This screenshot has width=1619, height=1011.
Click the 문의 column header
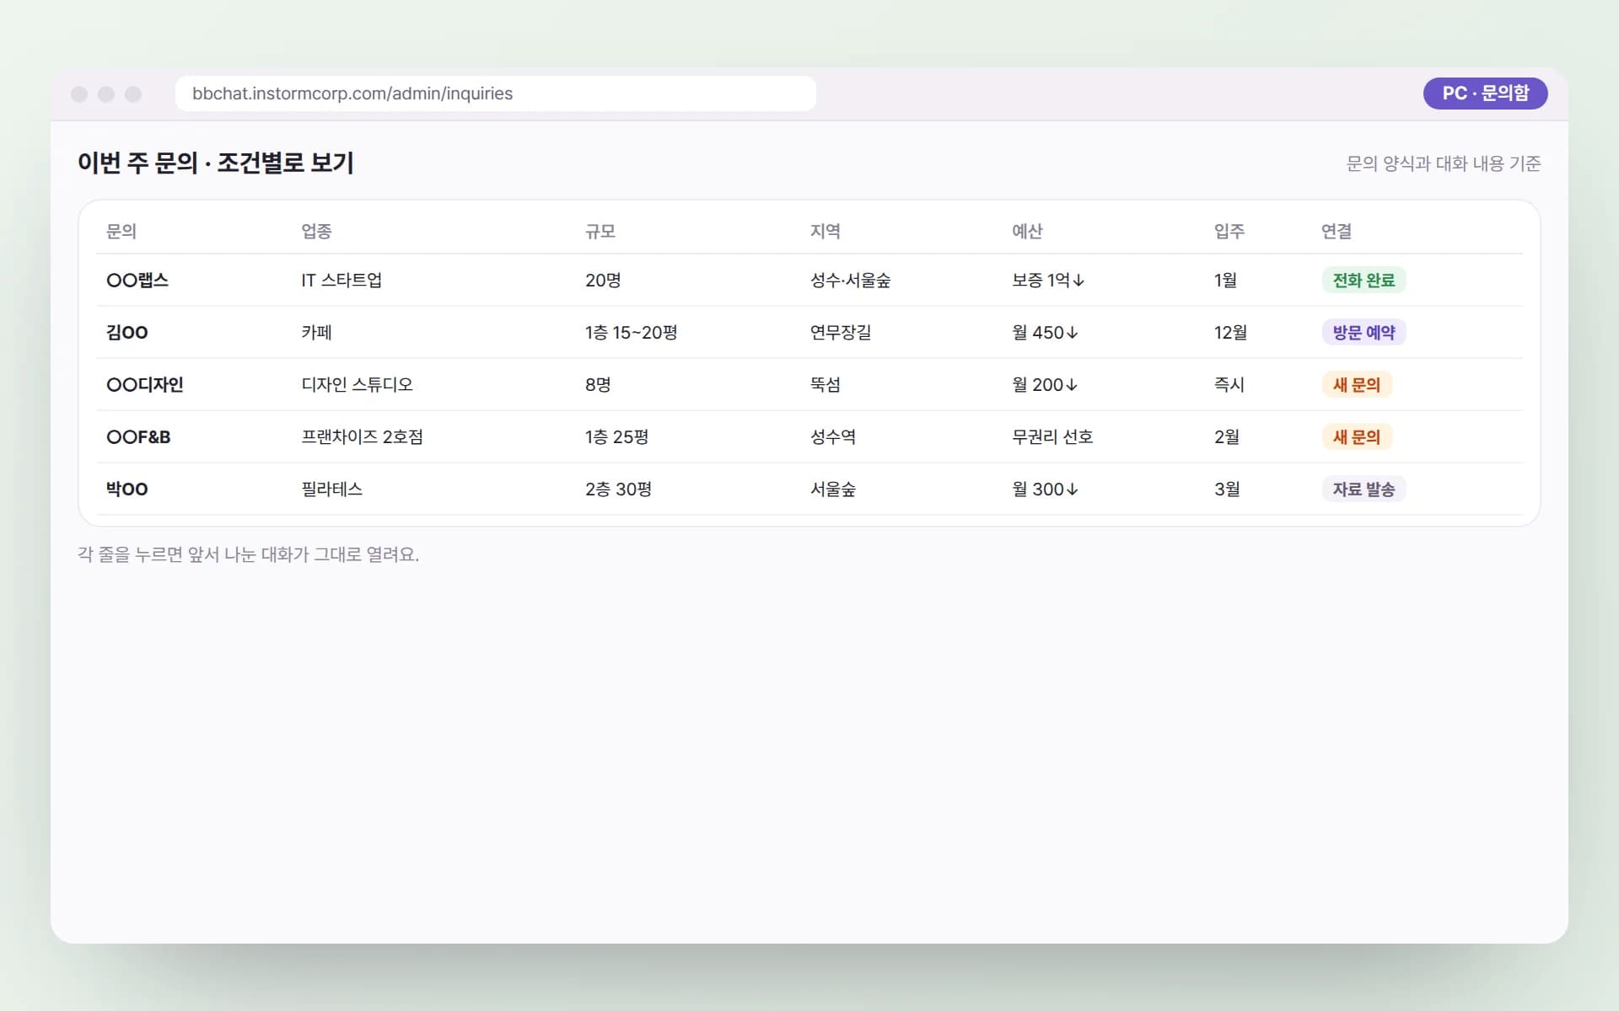[121, 231]
